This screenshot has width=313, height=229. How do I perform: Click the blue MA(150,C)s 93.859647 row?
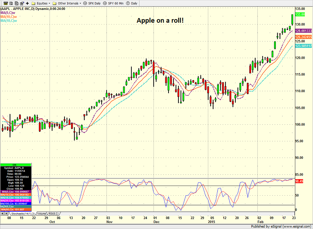tap(16, 203)
